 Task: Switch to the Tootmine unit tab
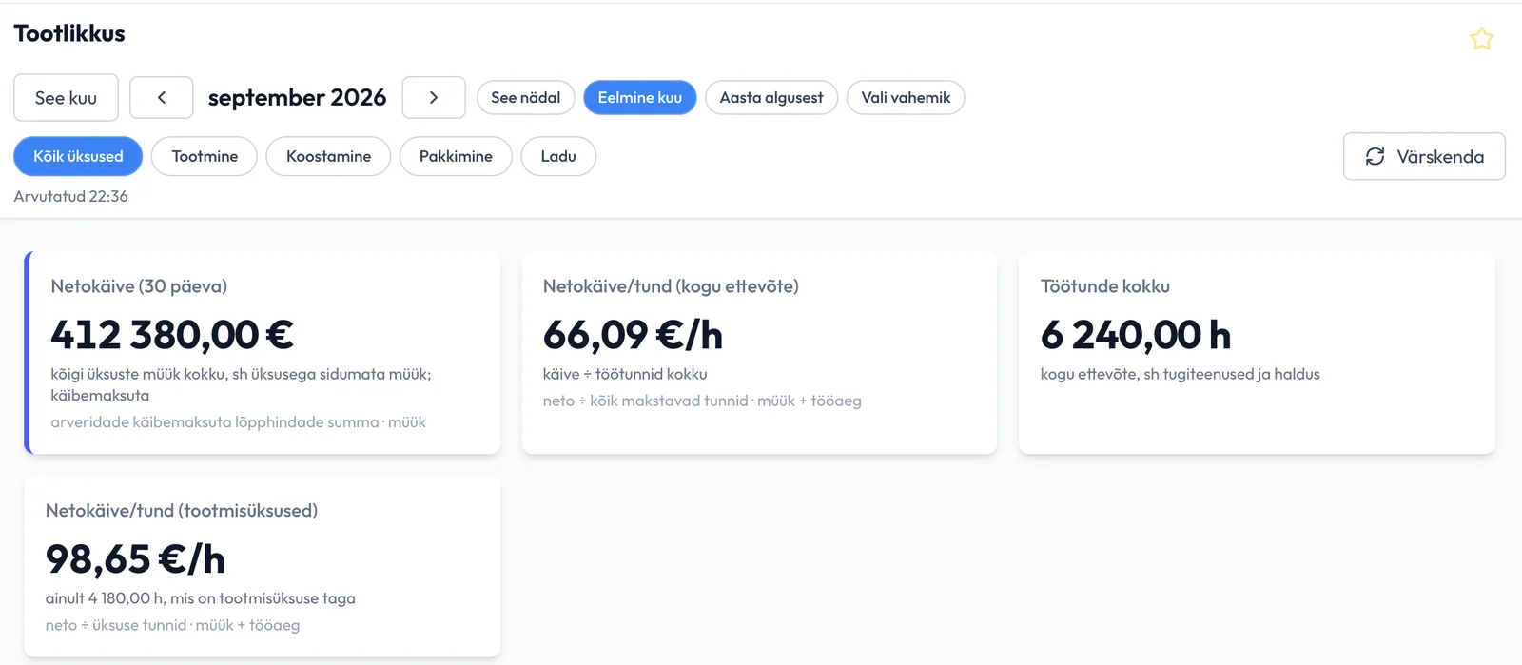pos(205,156)
